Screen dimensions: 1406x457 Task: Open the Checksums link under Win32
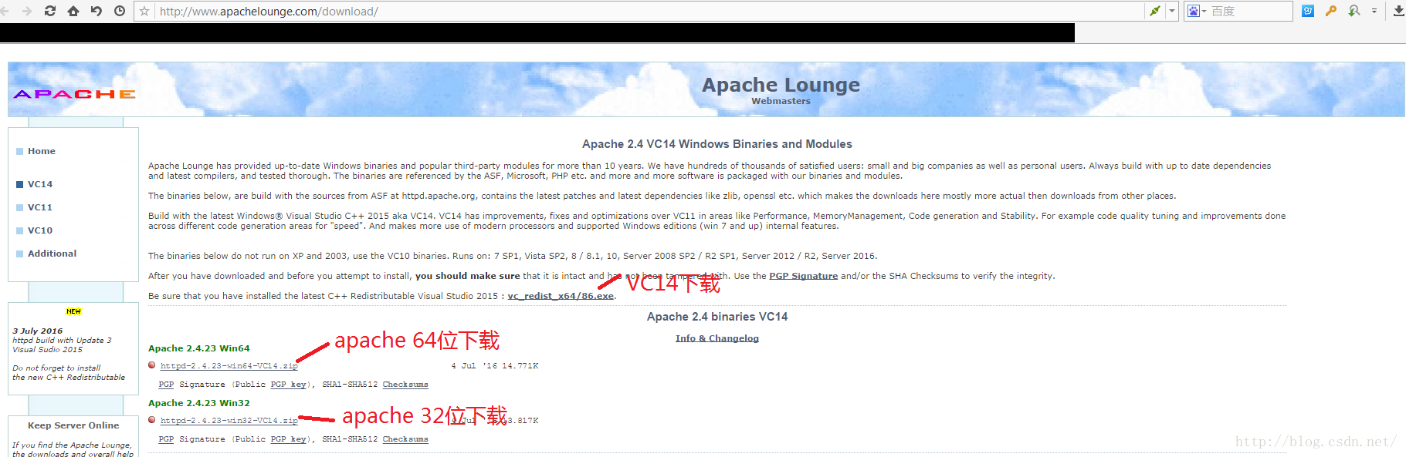click(x=405, y=439)
